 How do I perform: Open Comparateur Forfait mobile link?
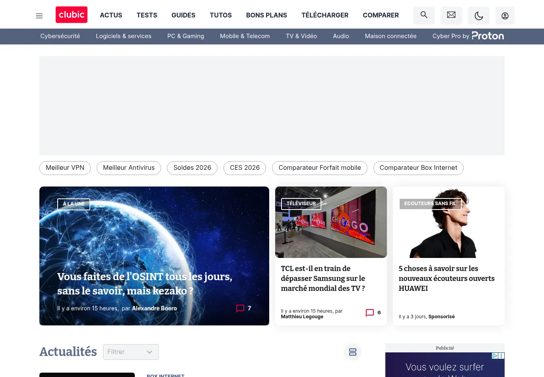[x=320, y=168]
